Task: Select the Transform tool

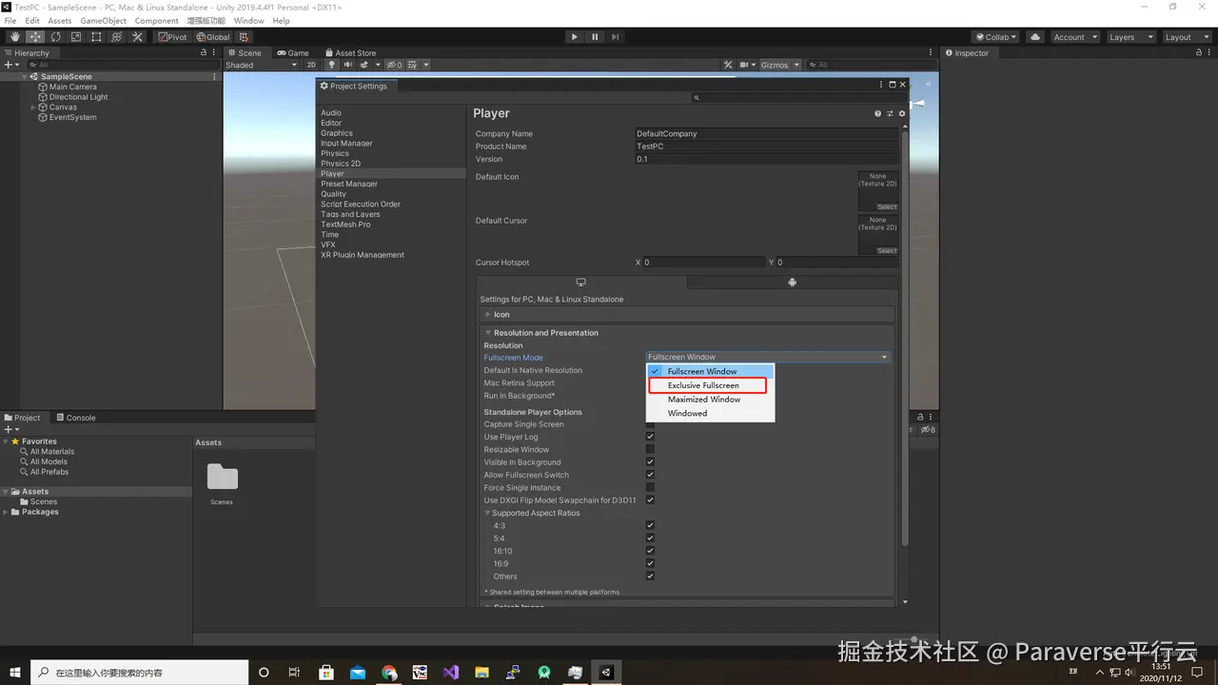Action: (x=116, y=37)
